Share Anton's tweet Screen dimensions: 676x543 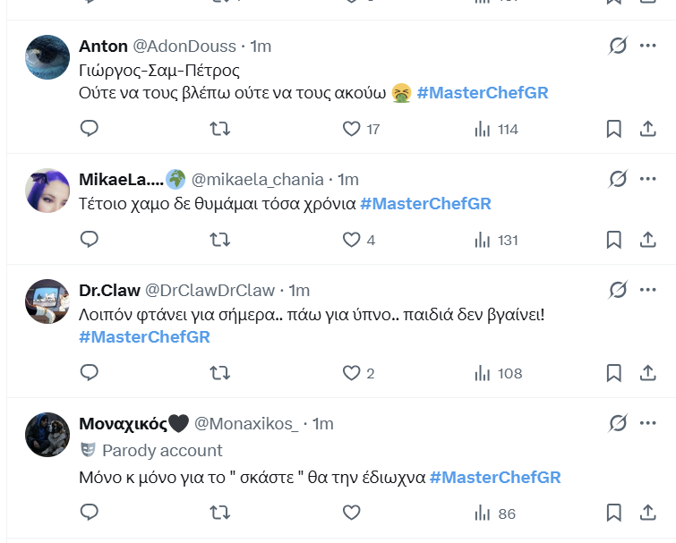click(648, 129)
